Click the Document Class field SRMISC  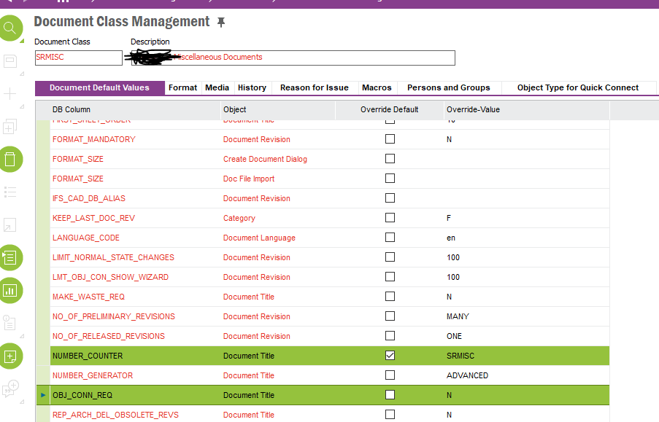coord(79,58)
